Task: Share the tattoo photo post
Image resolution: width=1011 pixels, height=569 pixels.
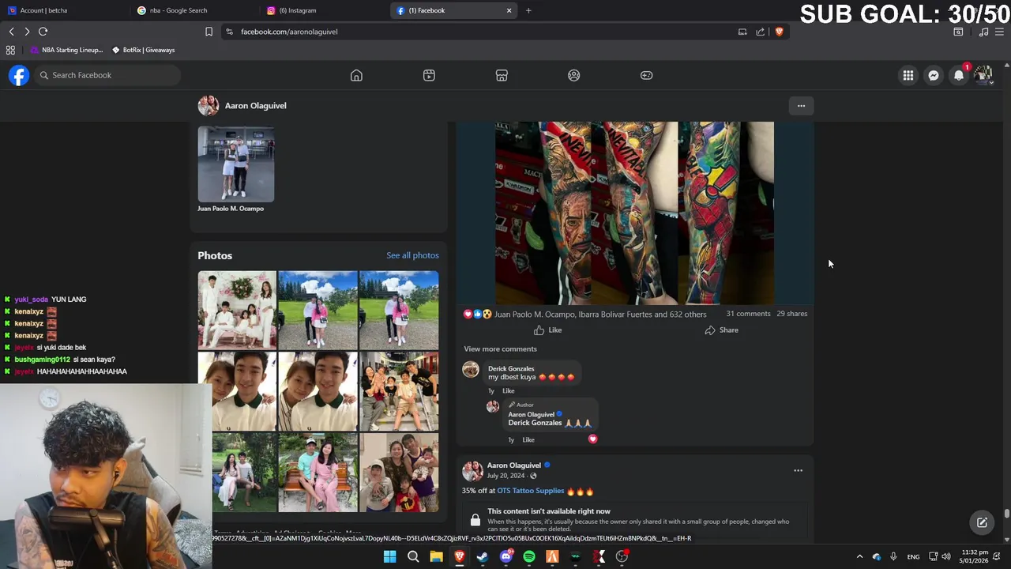Action: [x=722, y=330]
